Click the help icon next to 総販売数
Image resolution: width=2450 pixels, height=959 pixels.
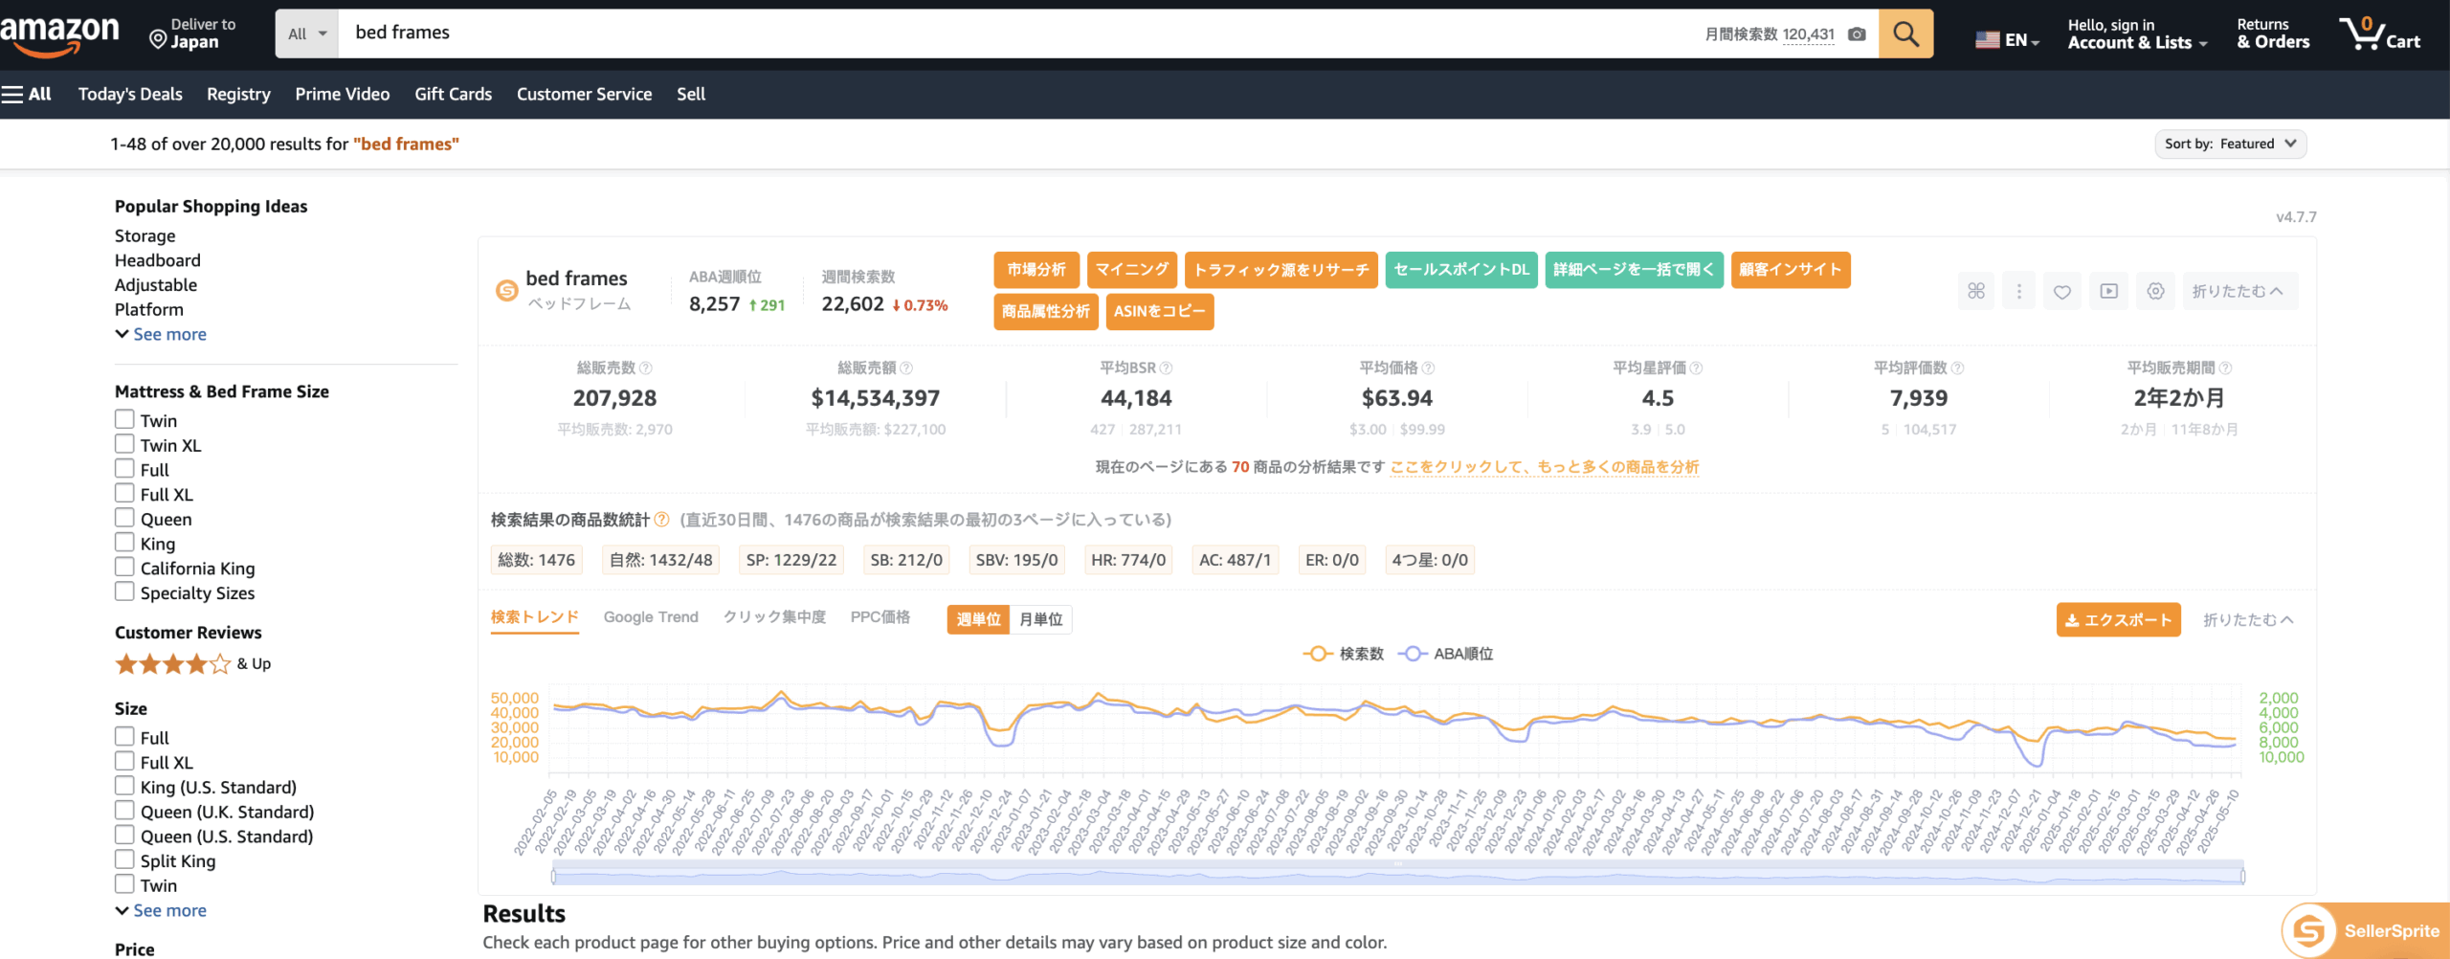click(x=646, y=368)
